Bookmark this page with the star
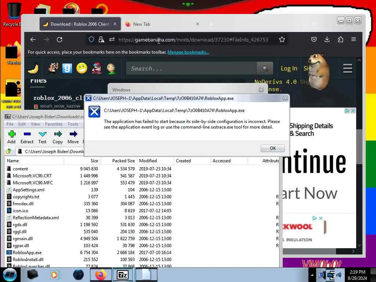The height and width of the screenshot is (282, 376). click(x=282, y=39)
